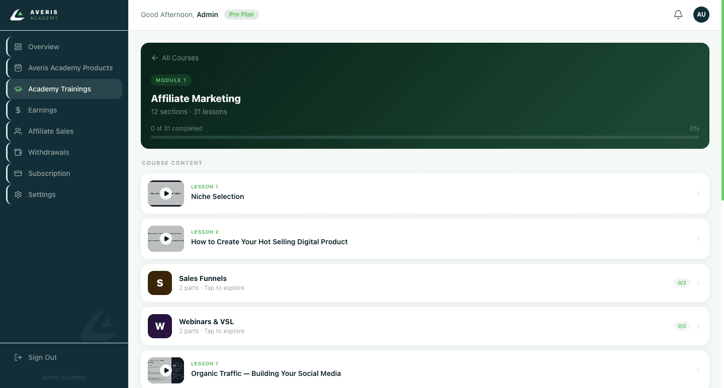Click the 12 sections · 31 lessons text
The height and width of the screenshot is (388, 724).
pos(189,112)
